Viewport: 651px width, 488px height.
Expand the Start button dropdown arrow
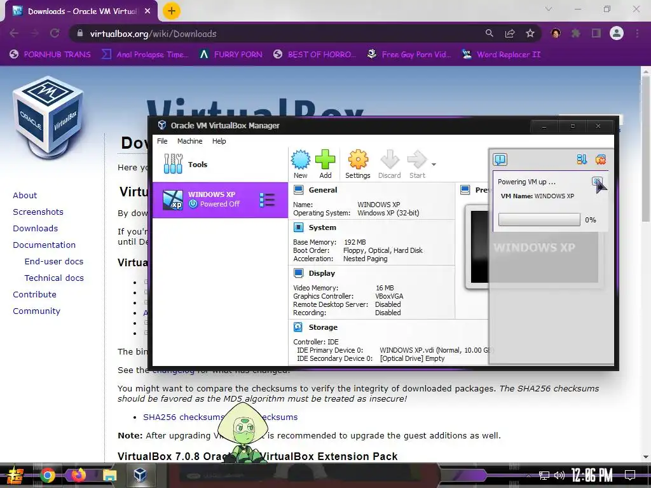pyautogui.click(x=434, y=165)
